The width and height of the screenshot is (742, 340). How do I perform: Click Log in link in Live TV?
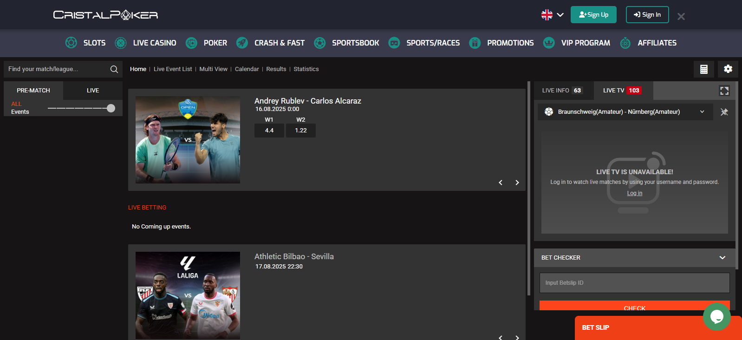[x=635, y=193]
